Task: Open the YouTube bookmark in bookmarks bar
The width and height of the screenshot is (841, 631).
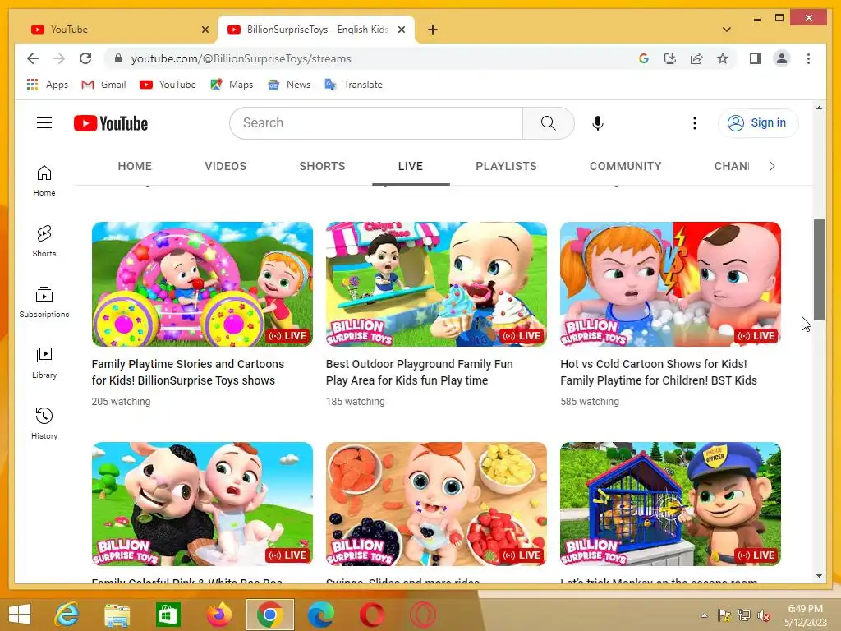Action: (168, 85)
